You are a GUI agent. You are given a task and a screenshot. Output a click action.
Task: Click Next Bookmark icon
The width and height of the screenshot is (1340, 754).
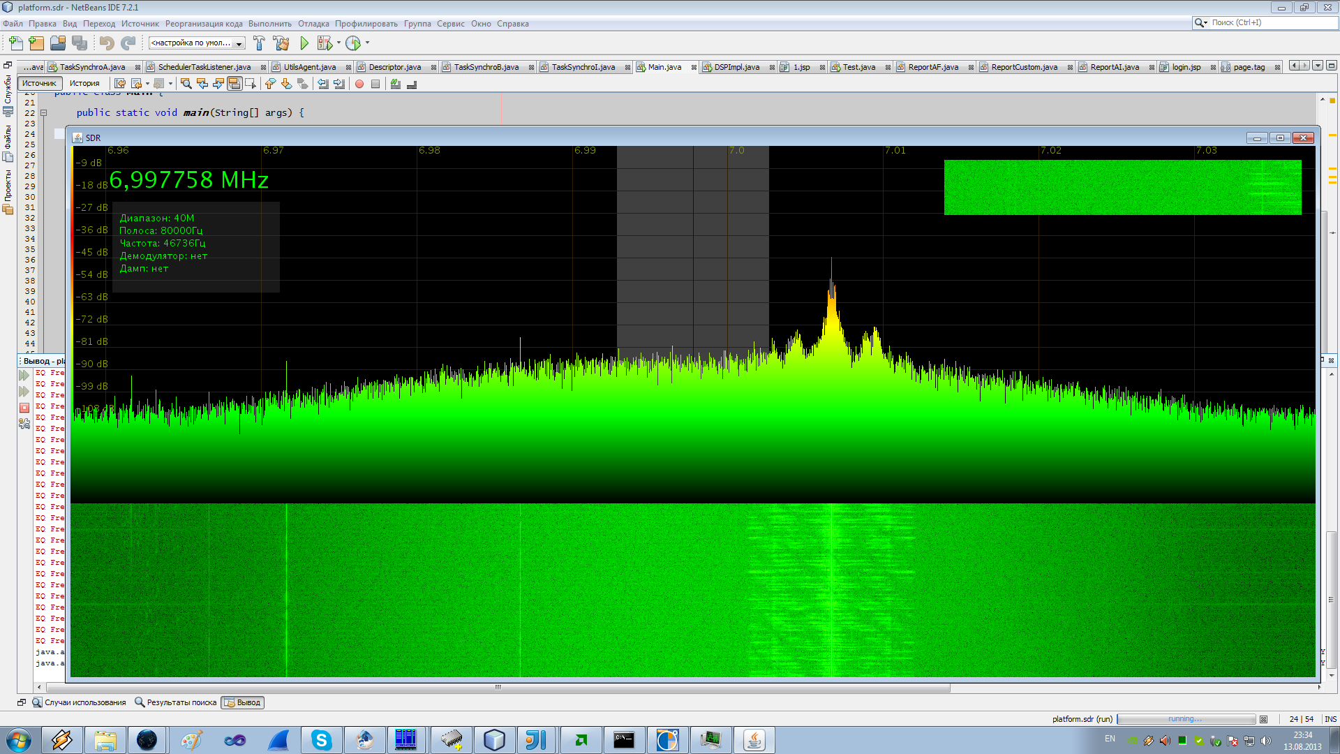click(286, 84)
